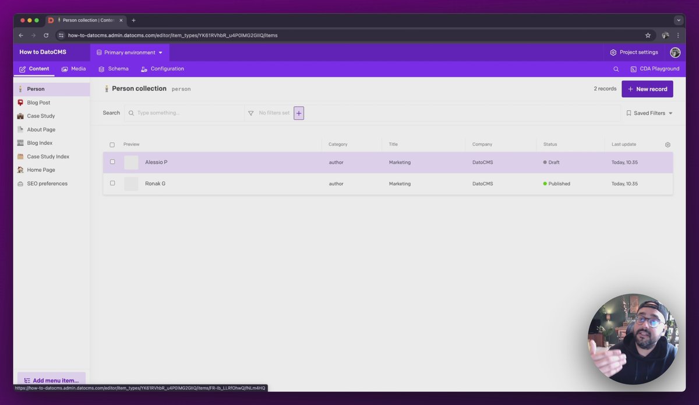Screen dimensions: 699x405
Task: Click the New record button
Action: click(647, 89)
